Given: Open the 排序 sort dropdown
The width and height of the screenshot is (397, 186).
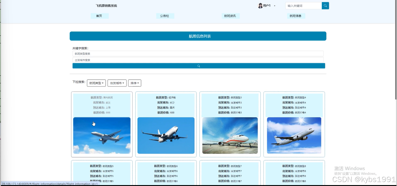Looking at the screenshot, I should (135, 83).
